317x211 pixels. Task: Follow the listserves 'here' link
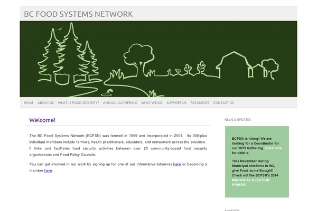pyautogui.click(x=177, y=165)
